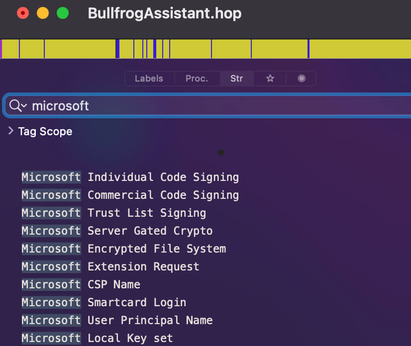Pick 'Microsoft Local Key set' entry
Viewport: 411px width, 346px height.
97,338
